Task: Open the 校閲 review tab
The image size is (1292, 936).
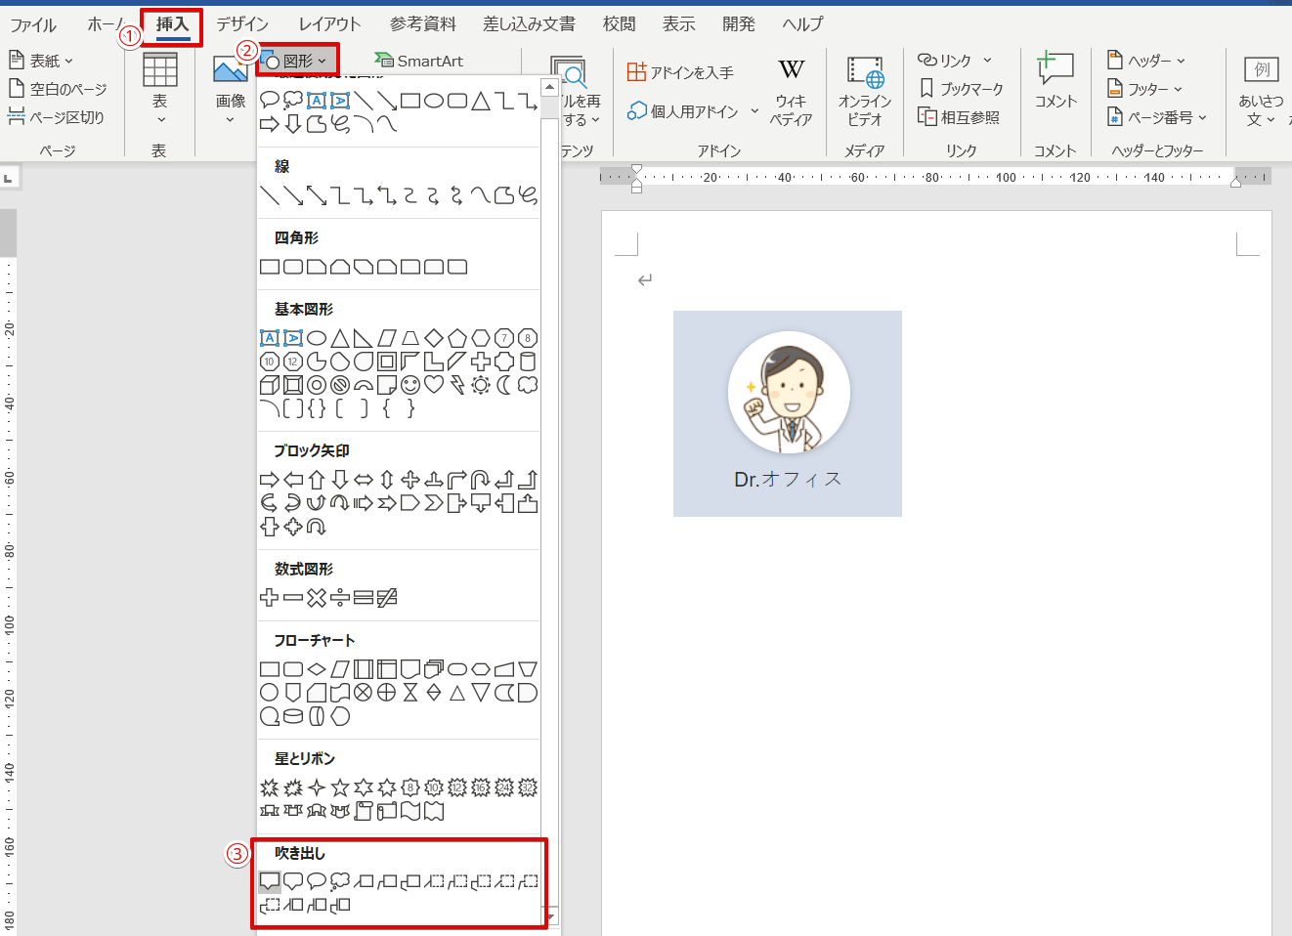Action: (620, 24)
